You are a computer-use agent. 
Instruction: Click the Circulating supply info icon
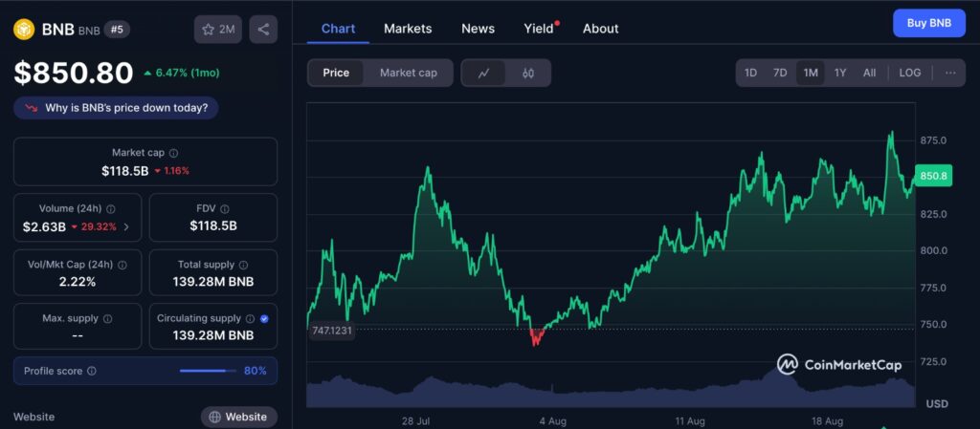[250, 318]
